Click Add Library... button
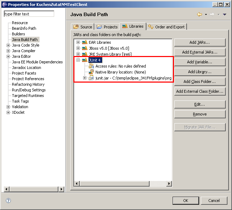 [200, 72]
